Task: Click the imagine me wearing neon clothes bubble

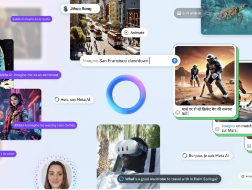Action: pyautogui.click(x=45, y=125)
